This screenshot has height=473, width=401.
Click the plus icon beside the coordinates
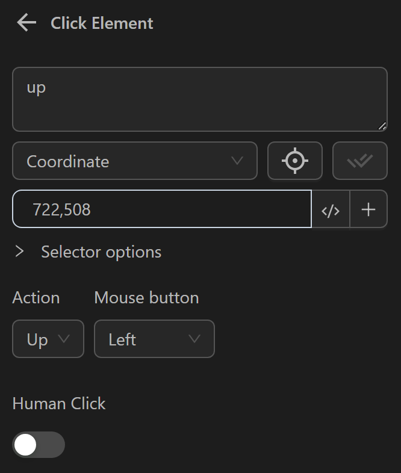(368, 209)
